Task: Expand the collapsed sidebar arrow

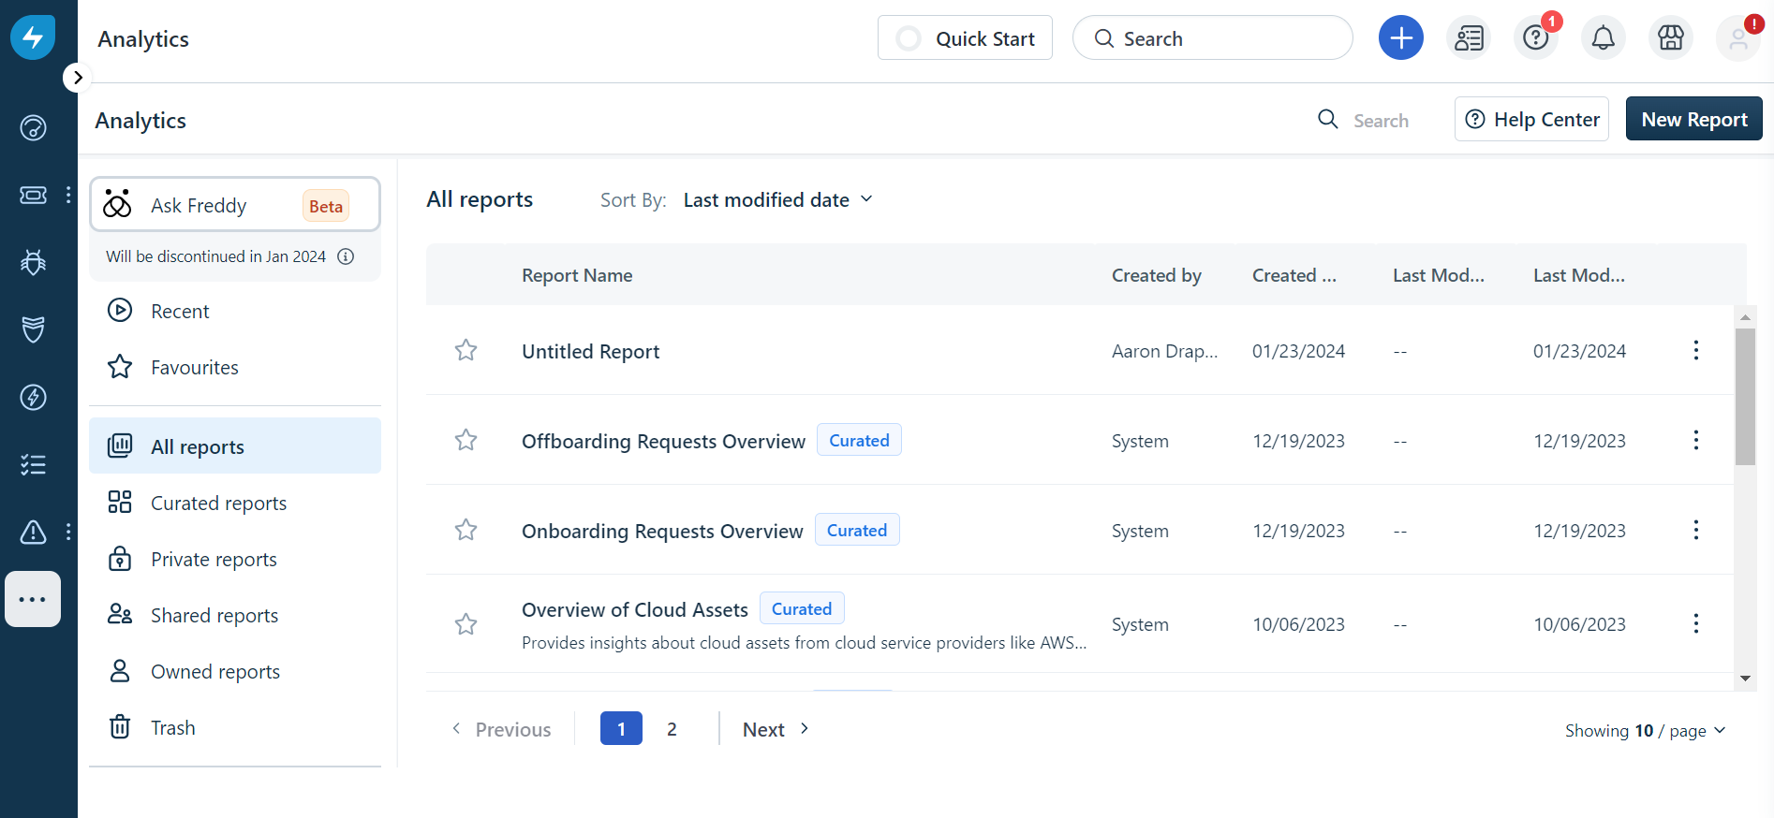Action: [78, 78]
